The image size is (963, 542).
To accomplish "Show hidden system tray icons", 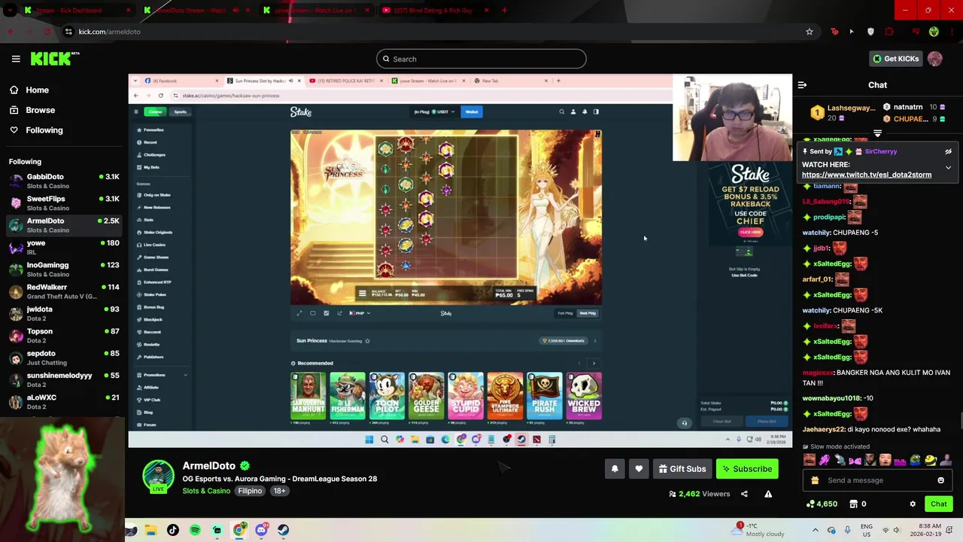I will (815, 530).
